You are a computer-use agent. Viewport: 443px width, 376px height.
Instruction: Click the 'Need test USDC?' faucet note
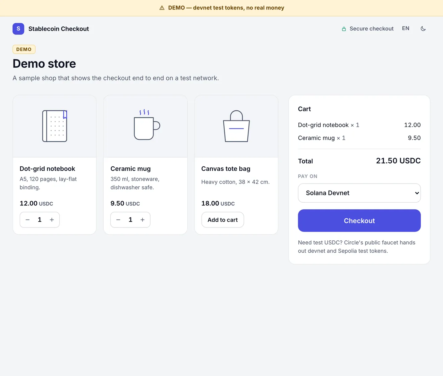(x=357, y=247)
